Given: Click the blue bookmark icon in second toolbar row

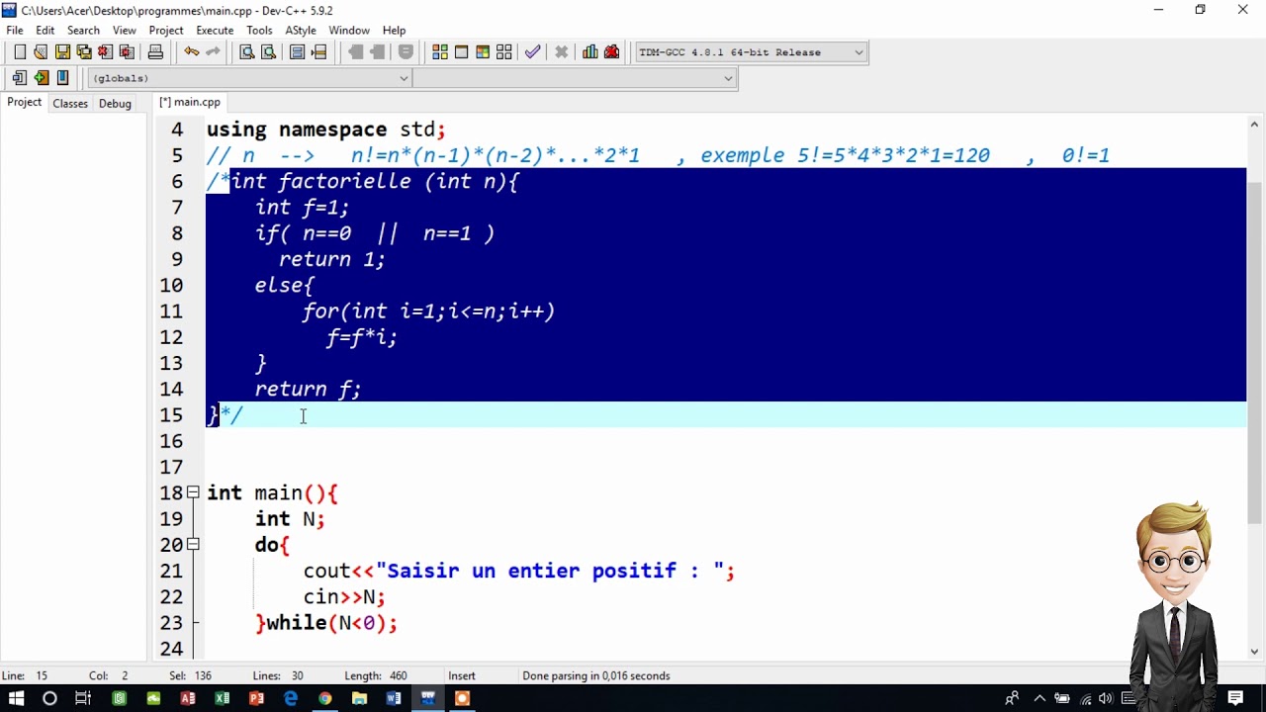Looking at the screenshot, I should pyautogui.click(x=62, y=78).
